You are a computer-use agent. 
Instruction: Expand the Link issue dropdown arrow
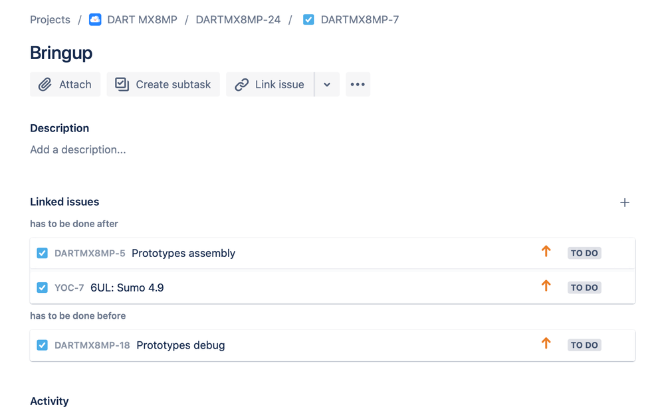coord(327,84)
